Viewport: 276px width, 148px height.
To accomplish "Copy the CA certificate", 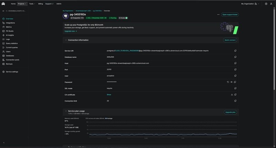I will click(235, 94).
